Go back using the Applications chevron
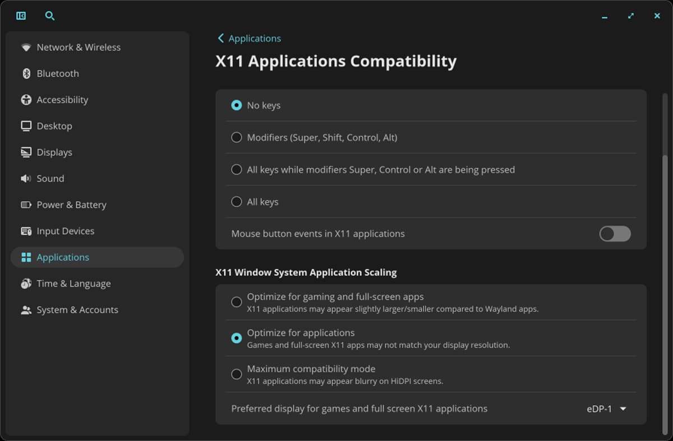This screenshot has height=441, width=673. [x=220, y=38]
